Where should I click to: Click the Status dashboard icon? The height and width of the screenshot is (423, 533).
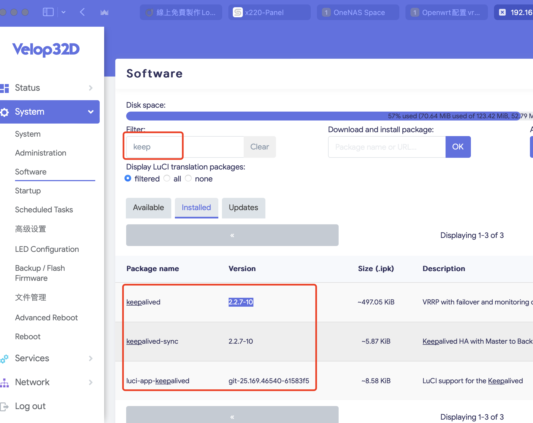click(x=5, y=88)
